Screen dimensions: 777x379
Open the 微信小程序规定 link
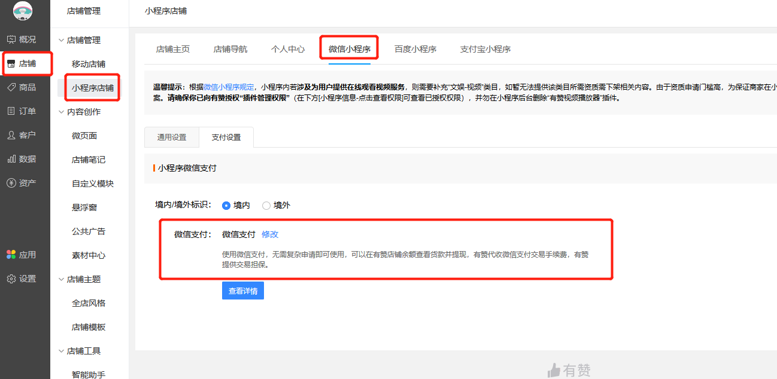tap(229, 87)
